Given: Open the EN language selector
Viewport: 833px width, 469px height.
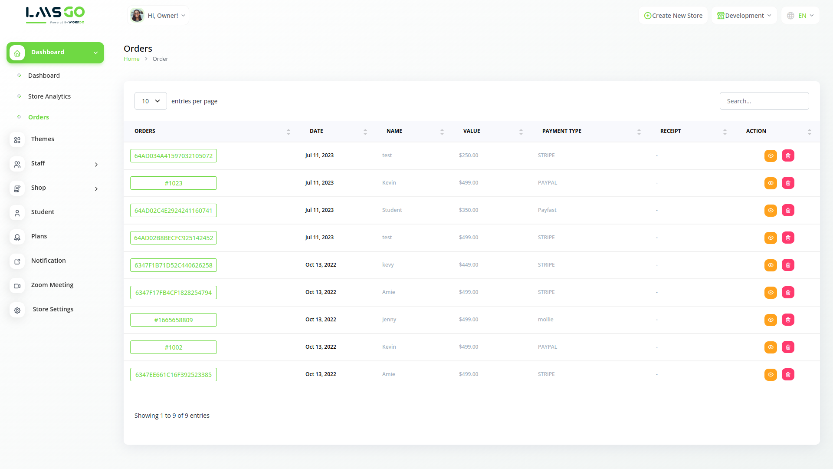Looking at the screenshot, I should 800,16.
